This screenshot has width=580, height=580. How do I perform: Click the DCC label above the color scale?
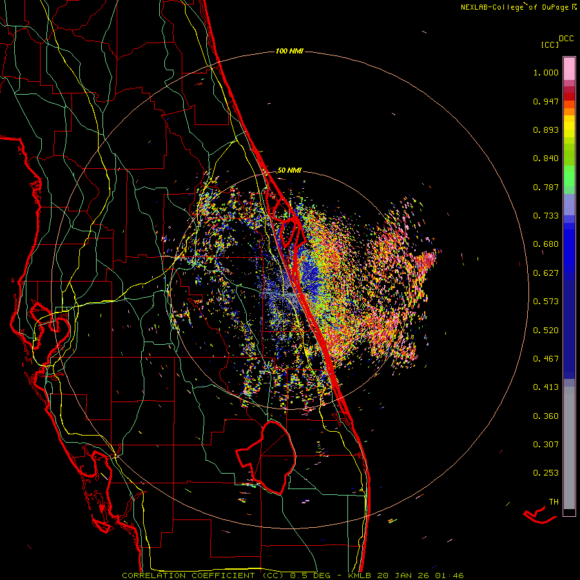[x=566, y=39]
